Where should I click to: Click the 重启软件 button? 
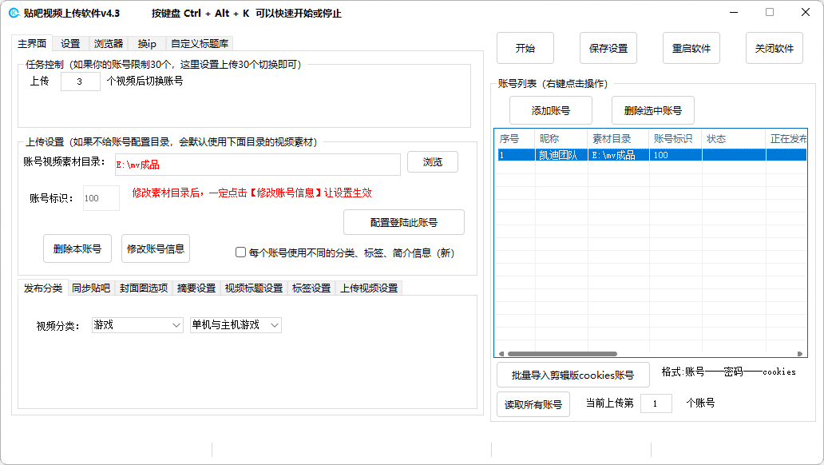tap(691, 48)
